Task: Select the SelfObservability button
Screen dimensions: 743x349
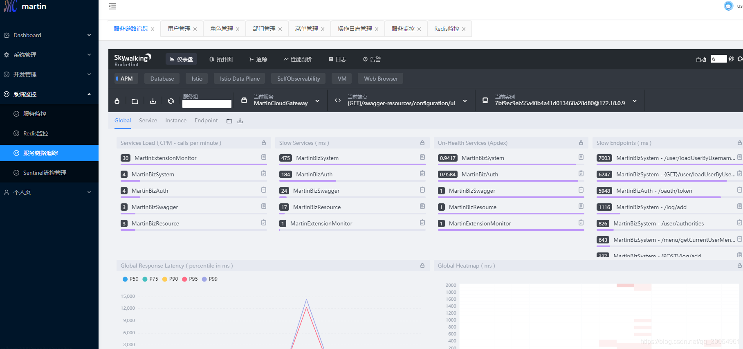Action: click(299, 79)
